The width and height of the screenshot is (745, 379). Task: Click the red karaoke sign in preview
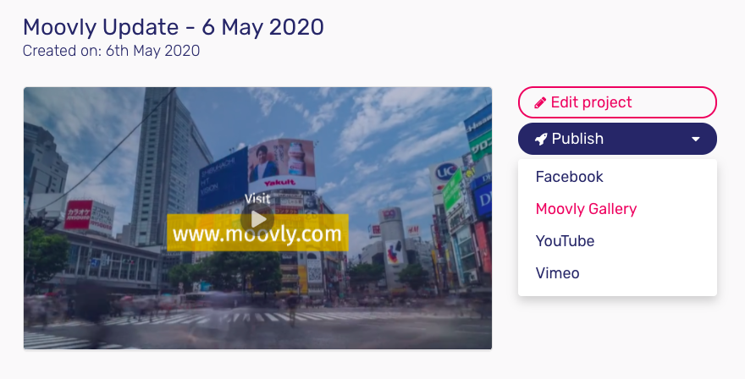pos(90,216)
